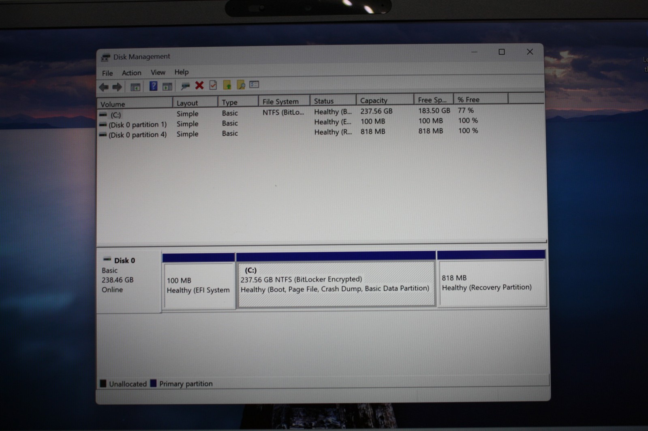Open the Action menu

[x=132, y=73]
